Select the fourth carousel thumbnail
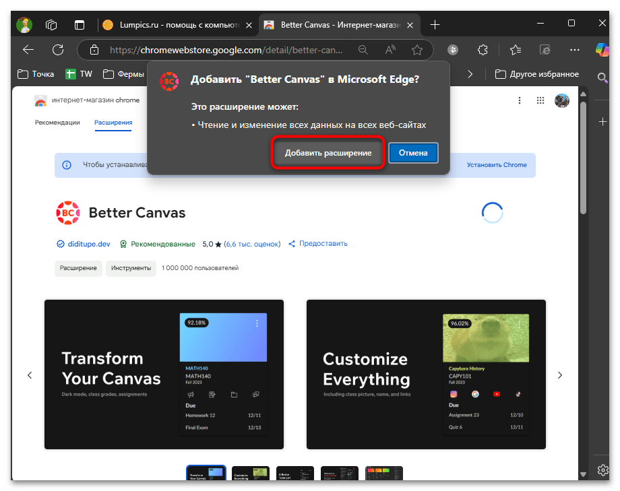620x491 pixels. (x=340, y=473)
